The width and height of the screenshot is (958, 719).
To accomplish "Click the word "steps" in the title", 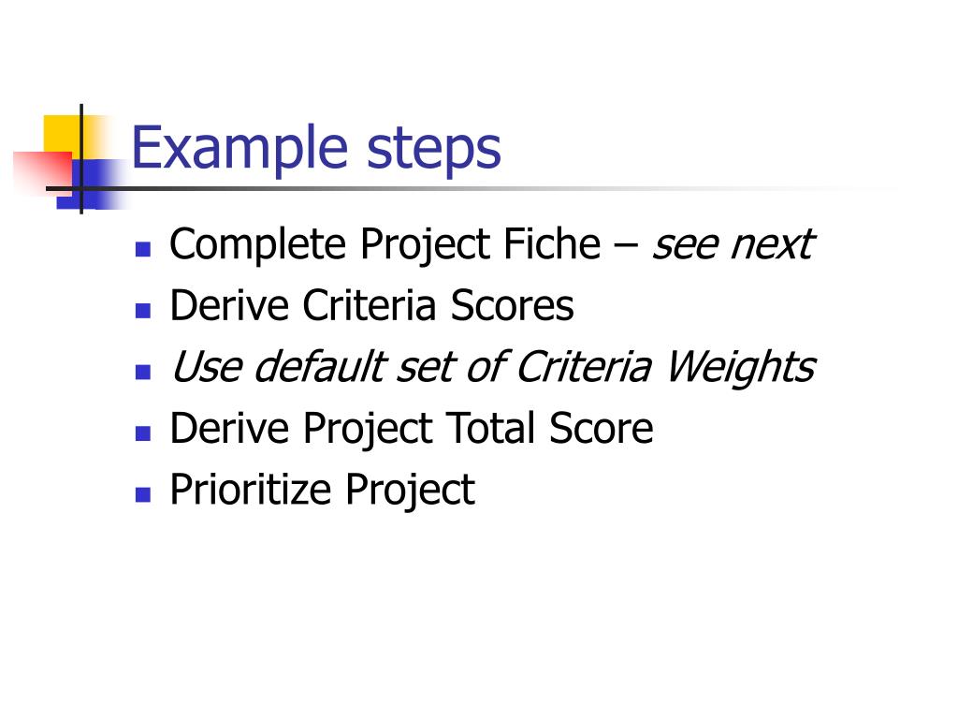I will [433, 151].
